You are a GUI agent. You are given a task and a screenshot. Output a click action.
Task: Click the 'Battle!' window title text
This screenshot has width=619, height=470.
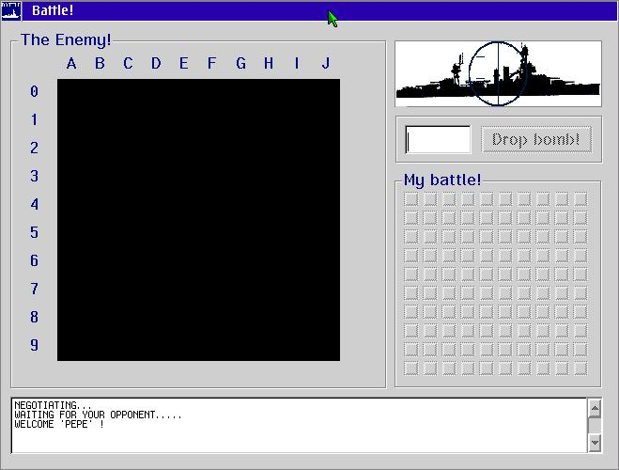pos(53,10)
